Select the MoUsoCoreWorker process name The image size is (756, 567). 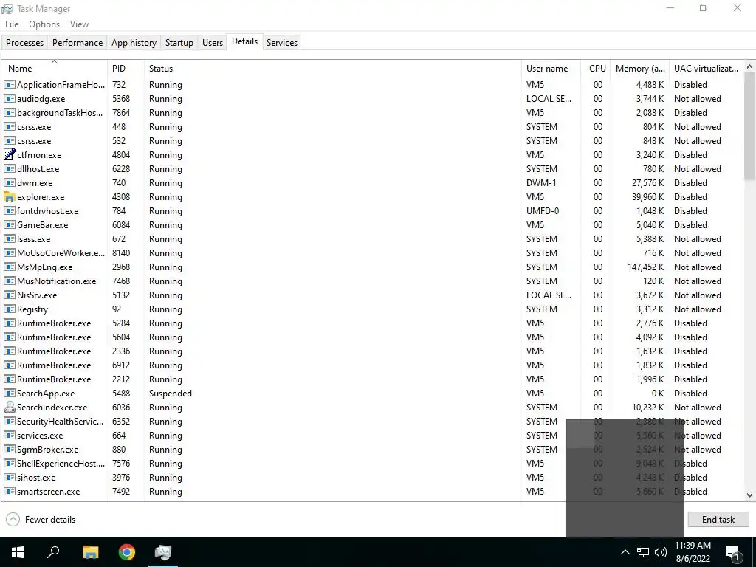(61, 253)
